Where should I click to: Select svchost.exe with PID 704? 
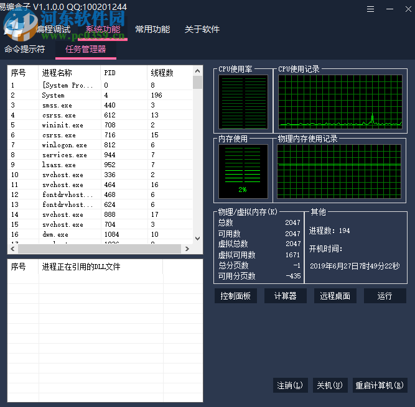pyautogui.click(x=100, y=224)
